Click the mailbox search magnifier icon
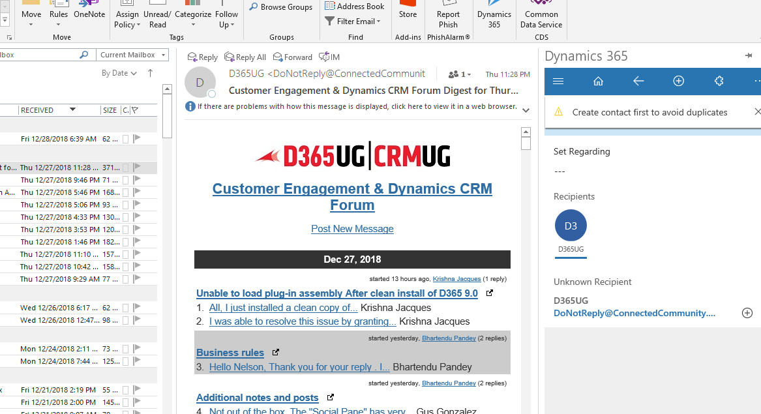Screen dimensions: 761x414 coord(84,55)
